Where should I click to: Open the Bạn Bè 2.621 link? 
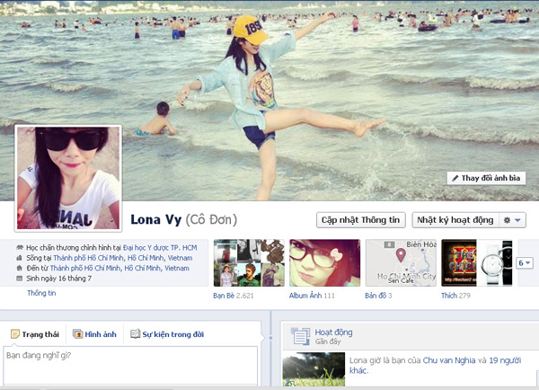(x=234, y=296)
